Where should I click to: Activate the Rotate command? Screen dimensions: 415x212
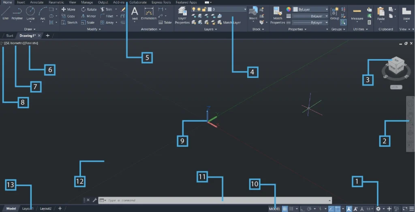(x=89, y=9)
